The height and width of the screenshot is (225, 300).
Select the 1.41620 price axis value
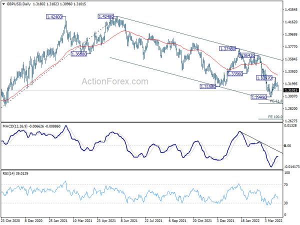(291, 22)
